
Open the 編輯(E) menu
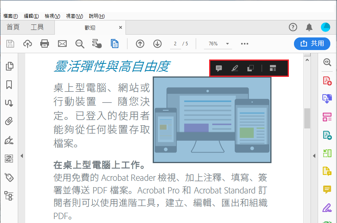(x=32, y=16)
